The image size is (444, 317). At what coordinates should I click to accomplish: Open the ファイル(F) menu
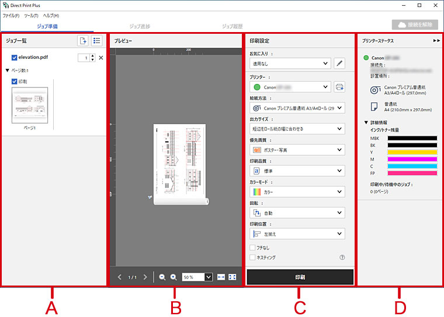(11, 15)
